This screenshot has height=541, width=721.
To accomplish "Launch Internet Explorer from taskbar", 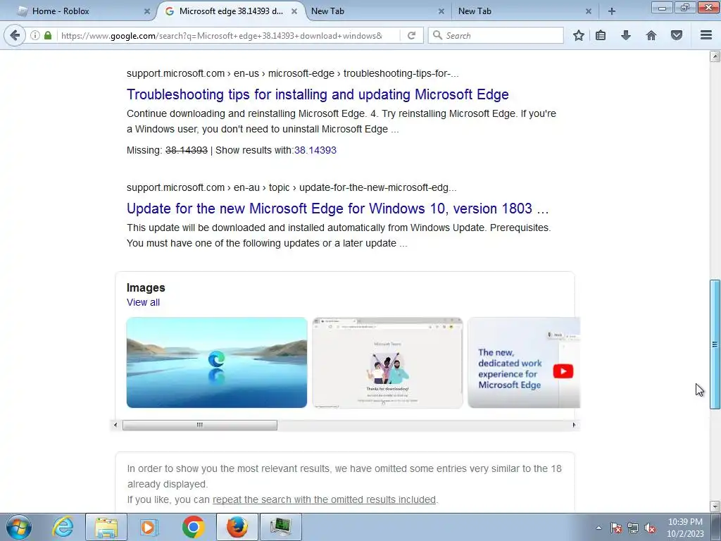I will pos(63,527).
